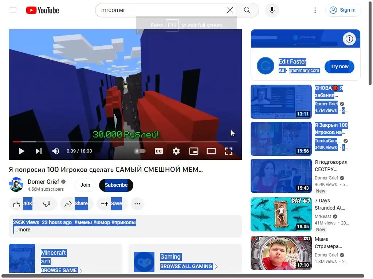Open the 13:11 СНОВА Я забанил video thumbnail
Viewport: 373px width, 279px height.
pyautogui.click(x=281, y=102)
